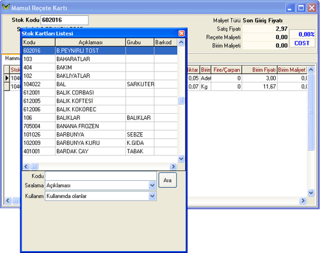Select the BALIK CORBASI row
Viewport: 320px width, 253px height.
[x=100, y=93]
